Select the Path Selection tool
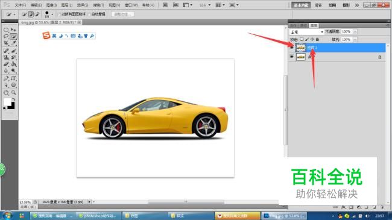This screenshot has height=220, width=392. (x=6, y=85)
